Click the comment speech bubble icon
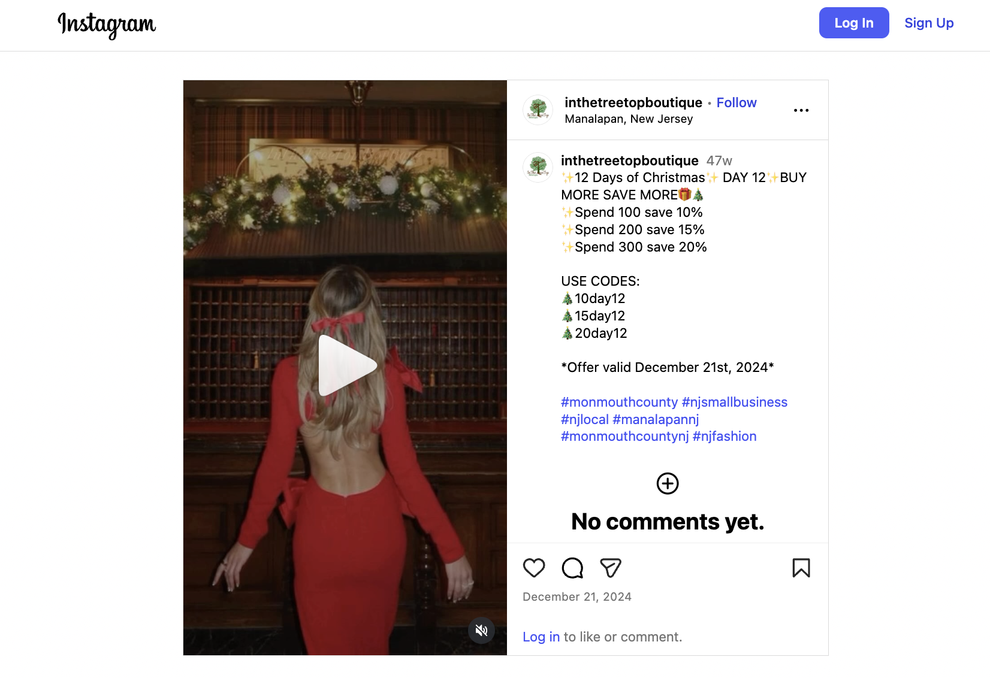Viewport: 990px width, 678px height. point(572,568)
